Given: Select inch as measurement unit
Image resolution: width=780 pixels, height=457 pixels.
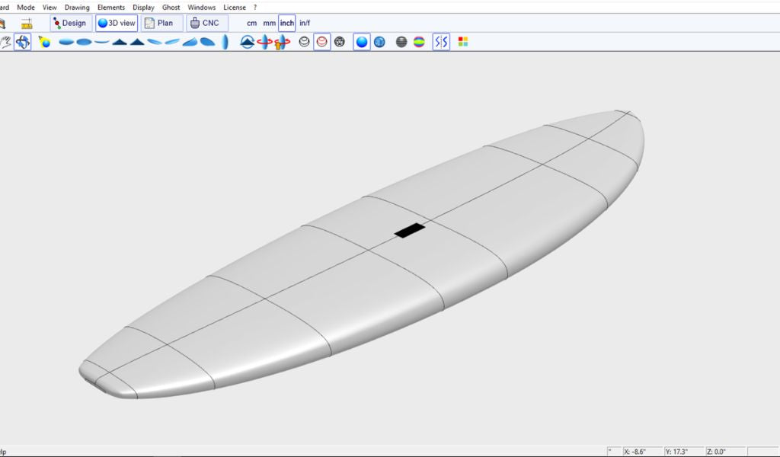Looking at the screenshot, I should point(287,23).
